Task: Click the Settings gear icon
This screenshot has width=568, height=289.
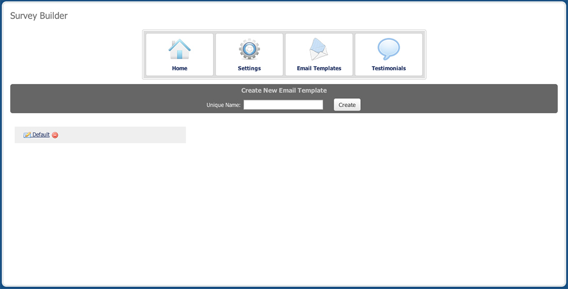Action: tap(249, 50)
